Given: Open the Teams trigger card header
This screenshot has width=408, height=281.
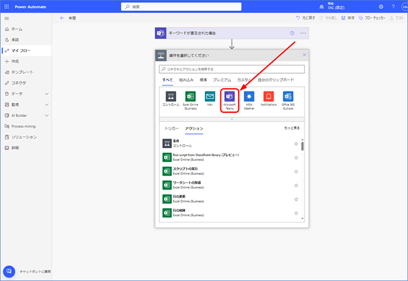Looking at the screenshot, I should [x=232, y=33].
